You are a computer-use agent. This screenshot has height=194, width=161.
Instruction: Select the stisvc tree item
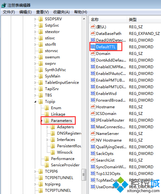coord(50,38)
